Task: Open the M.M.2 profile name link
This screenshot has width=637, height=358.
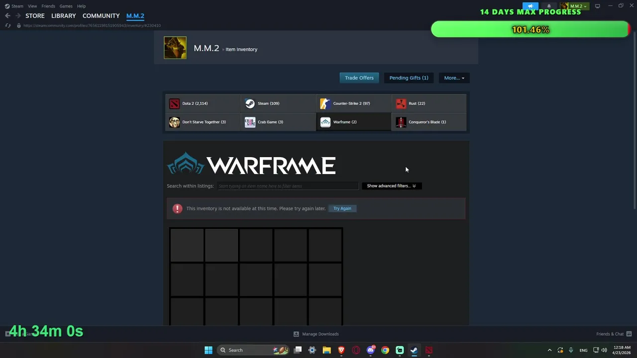Action: point(207,48)
